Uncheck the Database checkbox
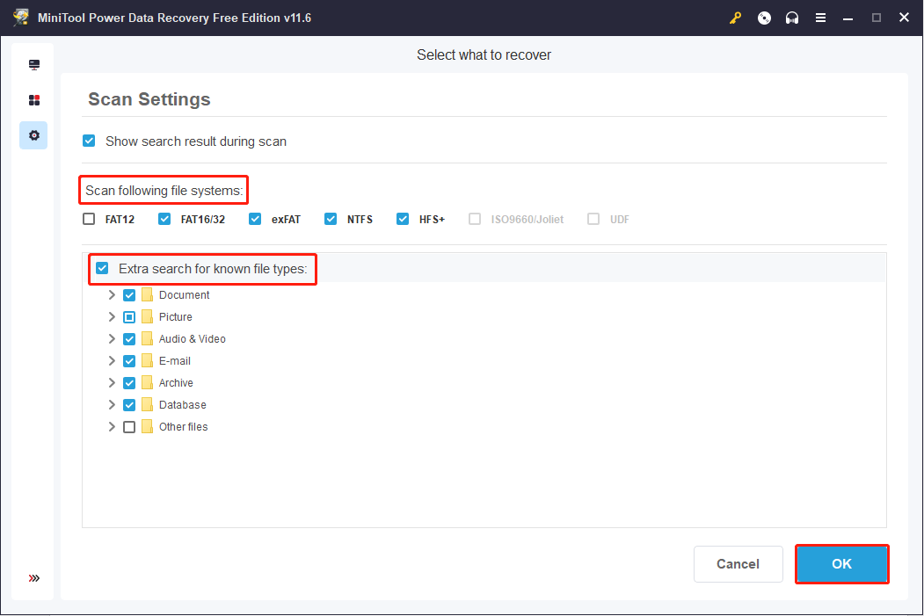The width and height of the screenshot is (924, 616). coord(129,405)
